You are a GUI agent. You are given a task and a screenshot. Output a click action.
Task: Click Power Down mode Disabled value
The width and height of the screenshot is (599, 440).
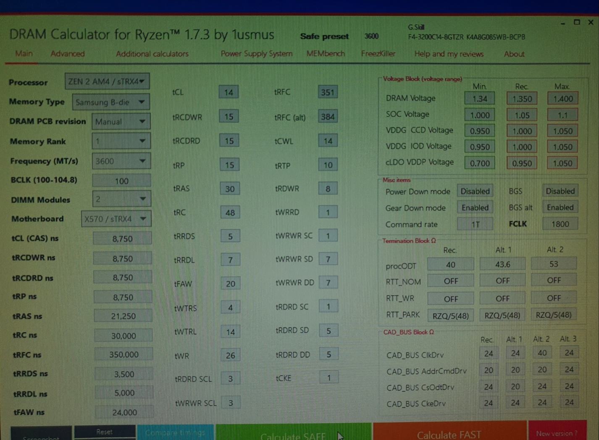[475, 191]
